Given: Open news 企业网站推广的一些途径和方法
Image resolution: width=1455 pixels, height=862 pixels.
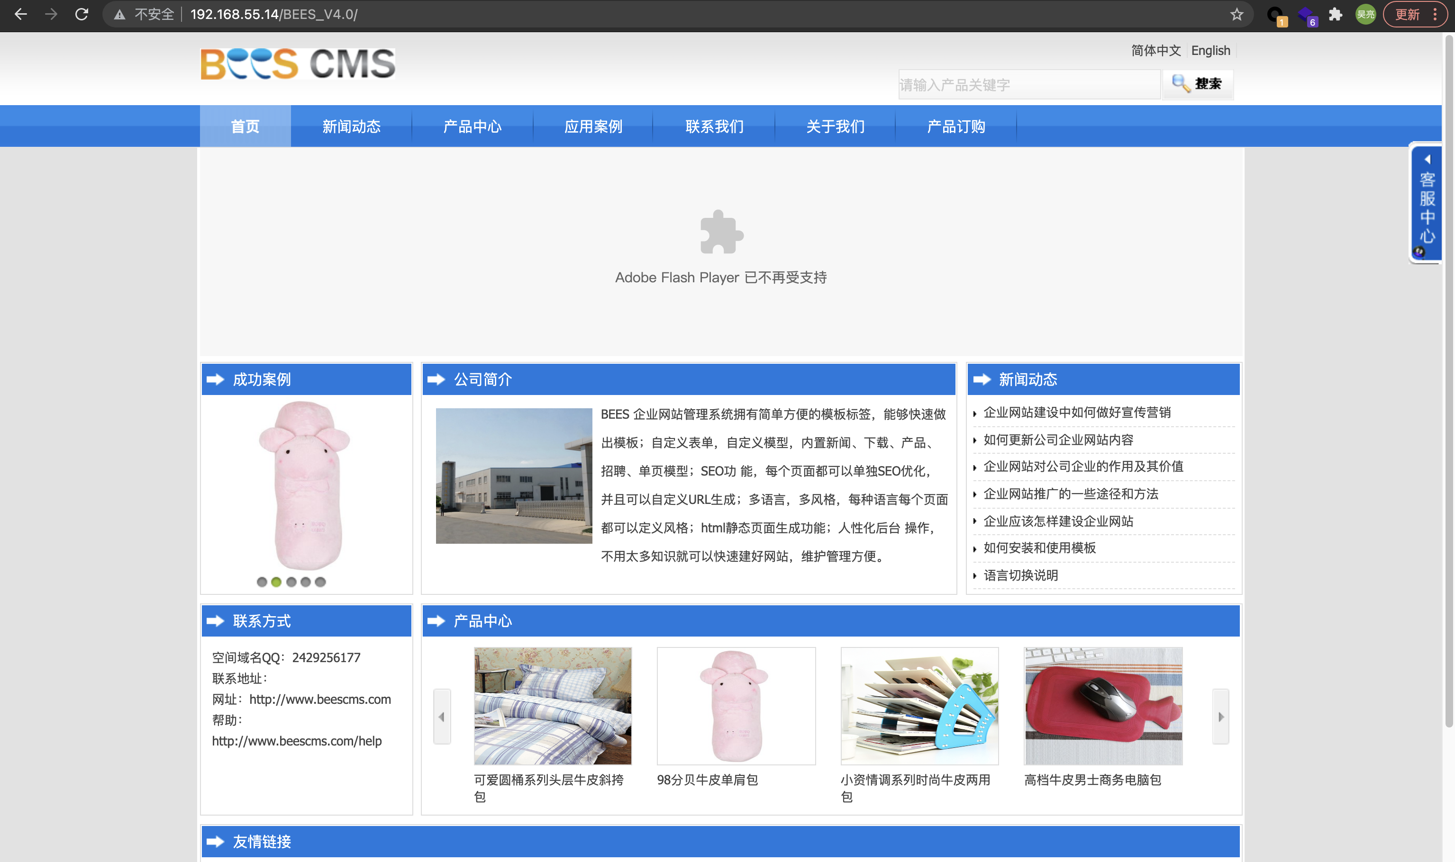Looking at the screenshot, I should [x=1070, y=494].
